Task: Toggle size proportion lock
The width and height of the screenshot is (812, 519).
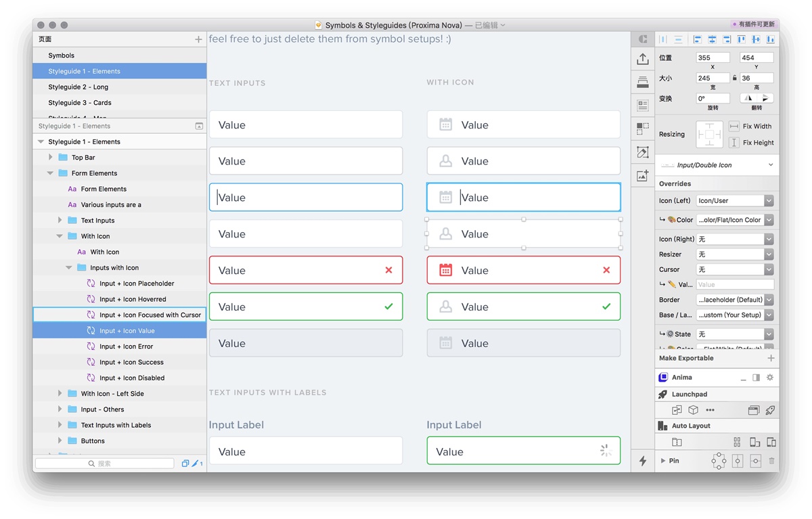Action: pos(735,78)
